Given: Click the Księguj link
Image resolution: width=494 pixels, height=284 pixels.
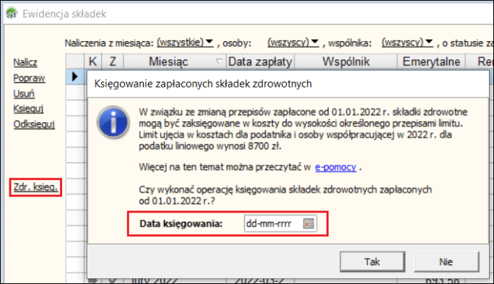Looking at the screenshot, I should point(28,108).
